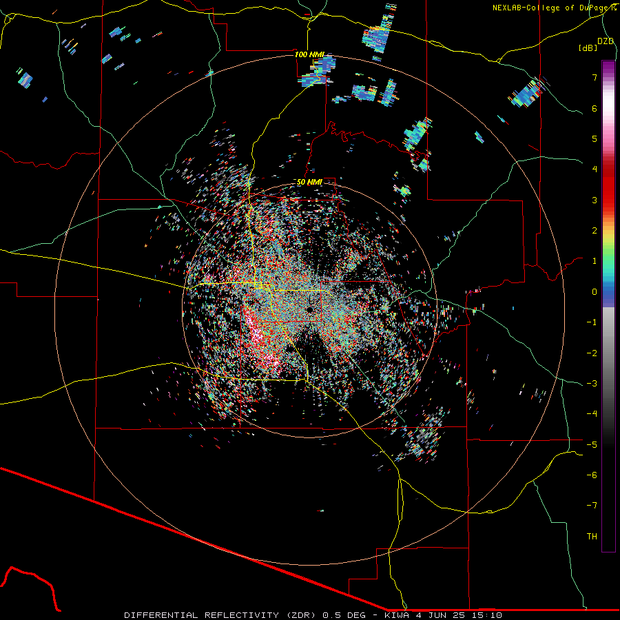The image size is (620, 620).
Task: Click the -2 value on the color scale
Action: pyautogui.click(x=592, y=353)
